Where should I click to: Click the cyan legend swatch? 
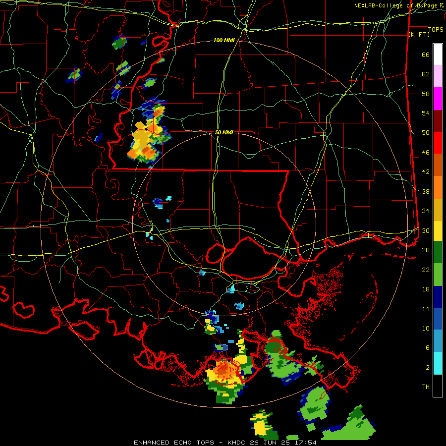coord(438,363)
